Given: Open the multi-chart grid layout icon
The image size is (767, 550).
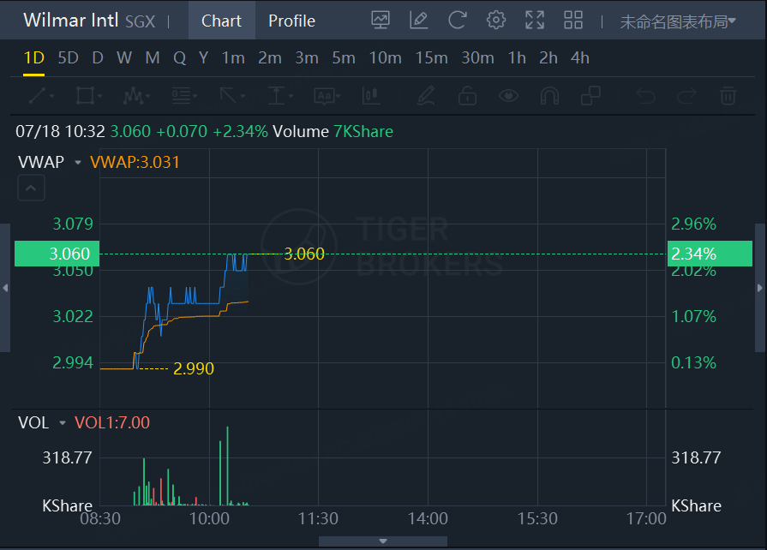Looking at the screenshot, I should 573,21.
